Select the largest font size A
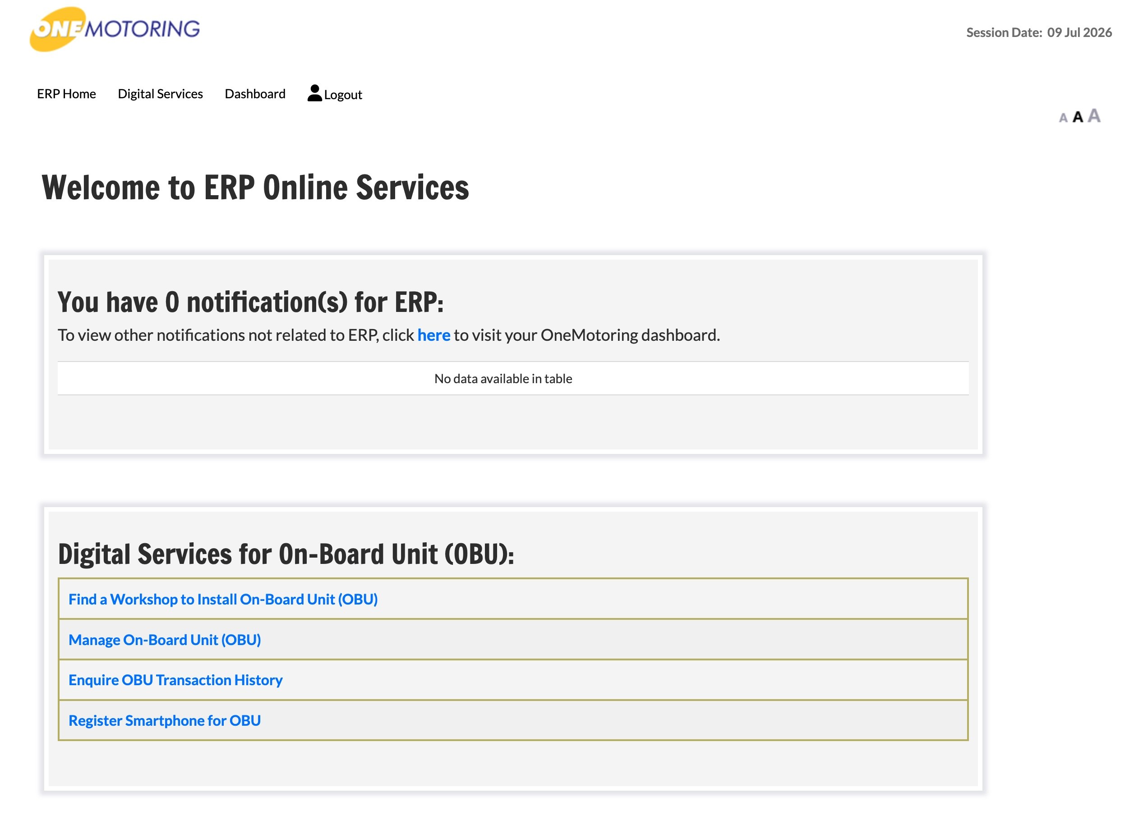1134x815 pixels. [x=1093, y=115]
